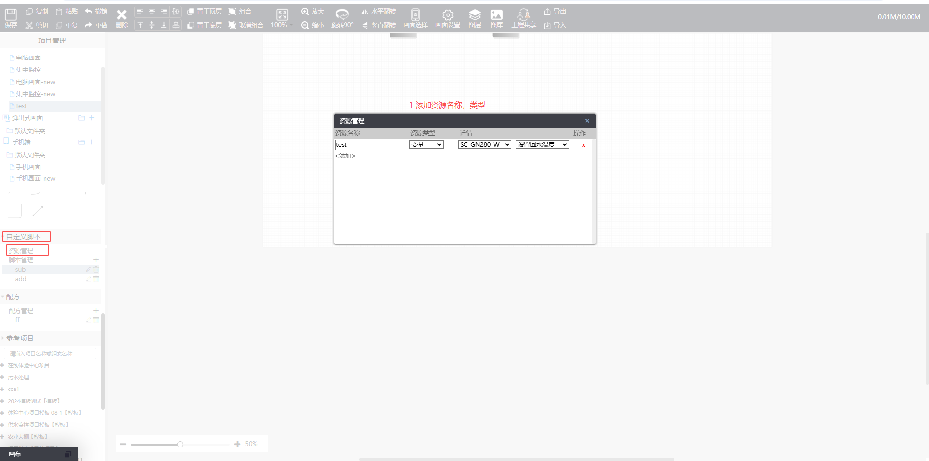
Task: Edit the add script with pencil icon
Action: tap(89, 279)
